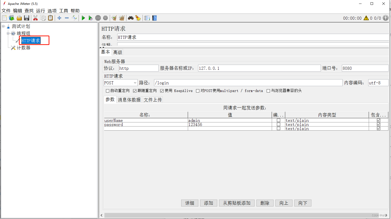
Task: Click the Copy toolbar icon
Action: [43, 18]
